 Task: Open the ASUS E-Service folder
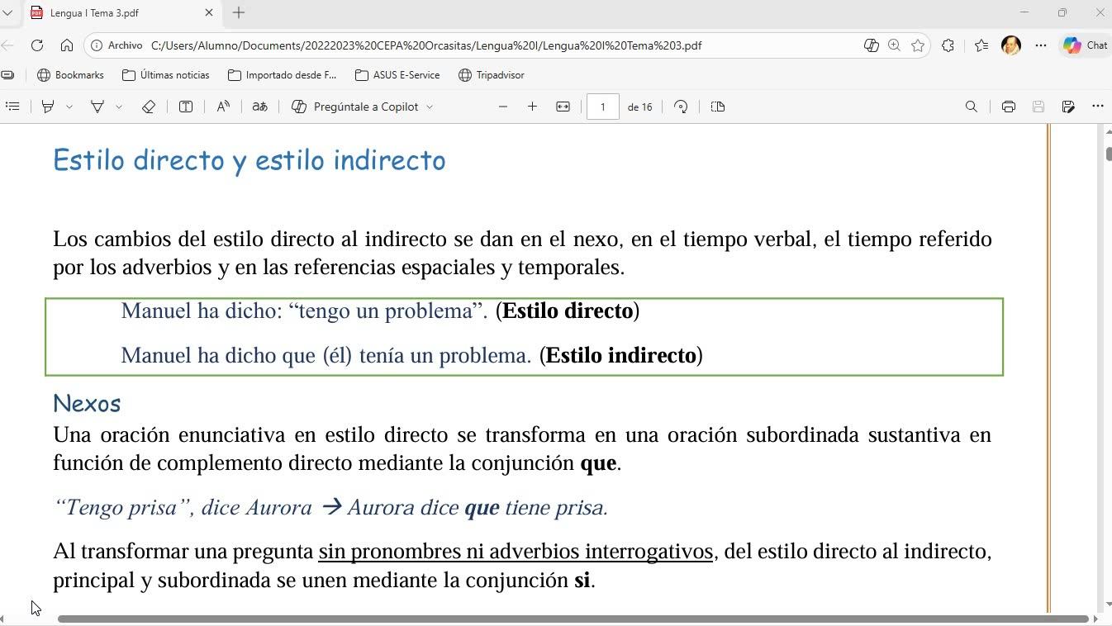click(397, 75)
